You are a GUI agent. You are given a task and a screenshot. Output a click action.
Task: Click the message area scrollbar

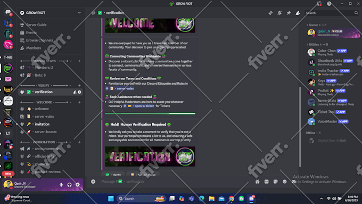click(x=300, y=127)
